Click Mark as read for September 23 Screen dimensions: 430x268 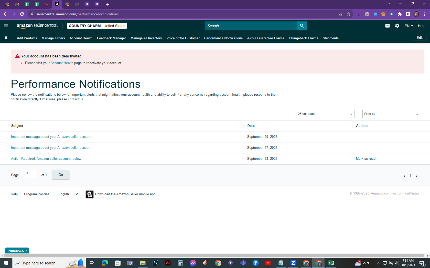click(366, 159)
